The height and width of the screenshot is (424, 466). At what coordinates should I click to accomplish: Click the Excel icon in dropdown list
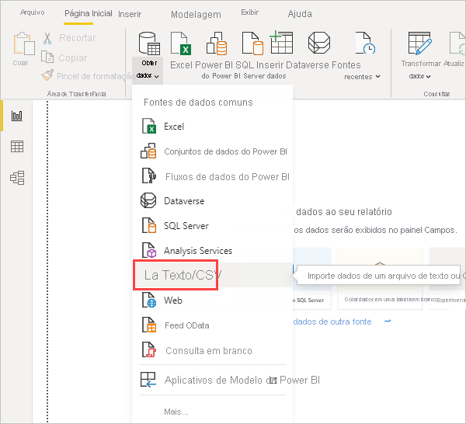point(149,127)
